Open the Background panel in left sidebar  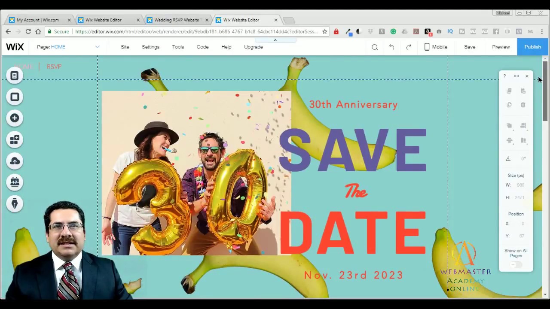[x=15, y=97]
